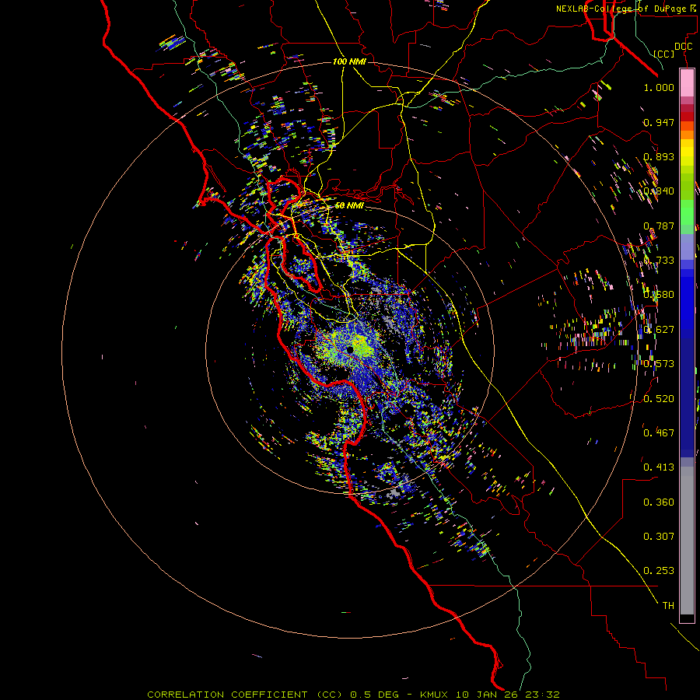Click the black radar site dot at center
This screenshot has height=700, width=700.
point(350,349)
